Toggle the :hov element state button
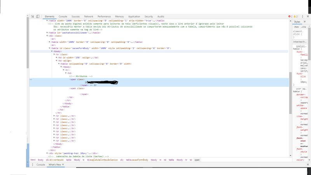 [x=296, y=27]
